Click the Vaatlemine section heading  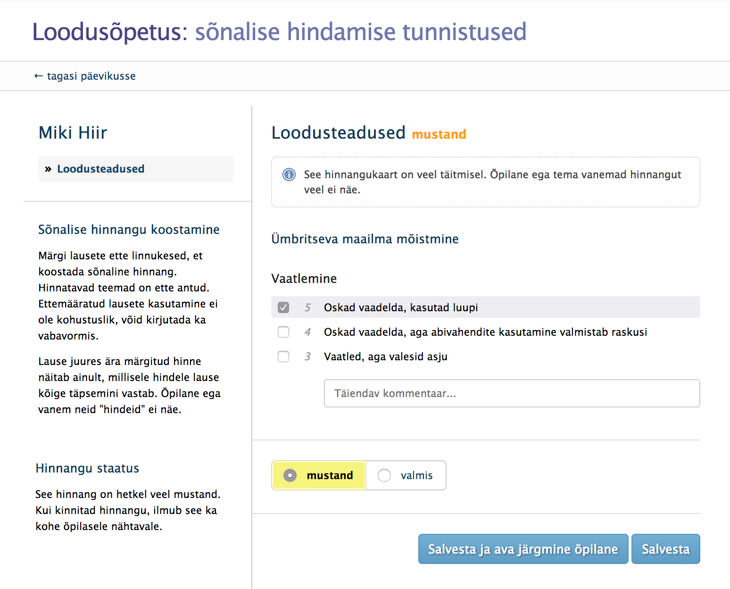coord(304,279)
